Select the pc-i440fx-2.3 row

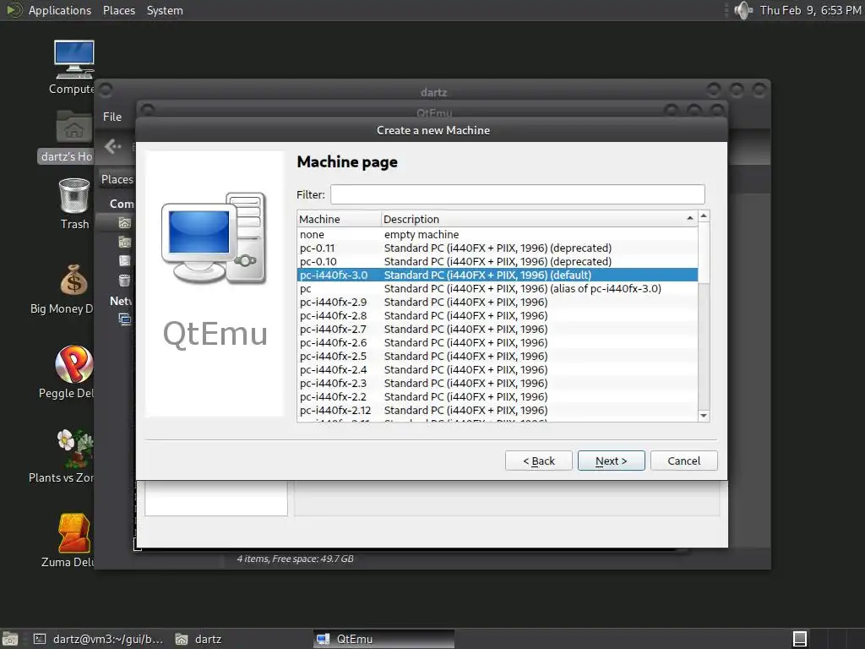point(497,383)
